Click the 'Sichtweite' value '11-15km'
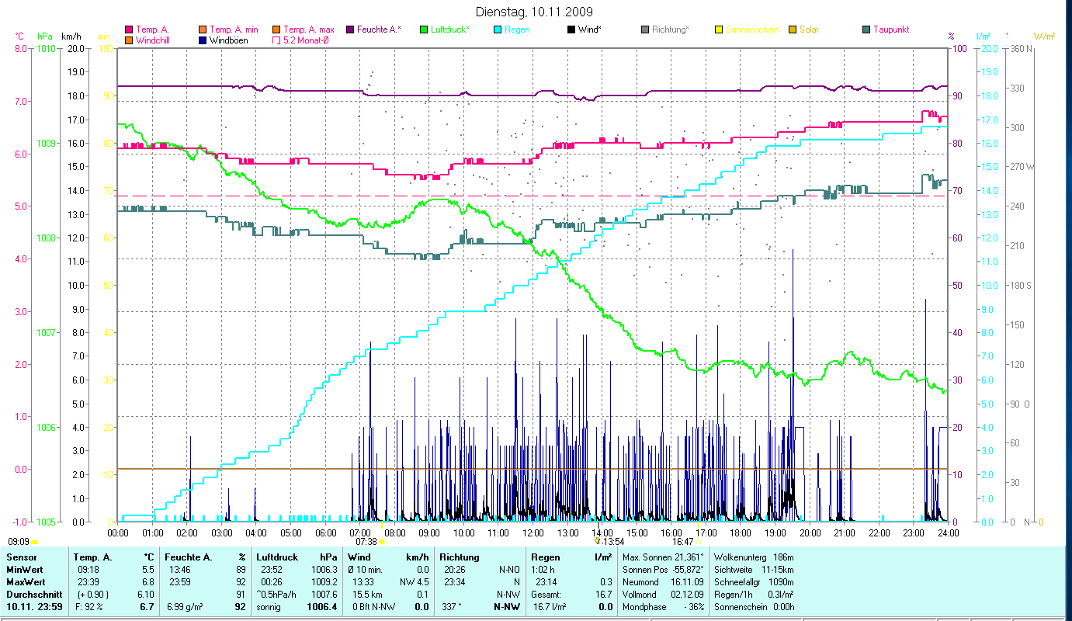 (x=778, y=570)
